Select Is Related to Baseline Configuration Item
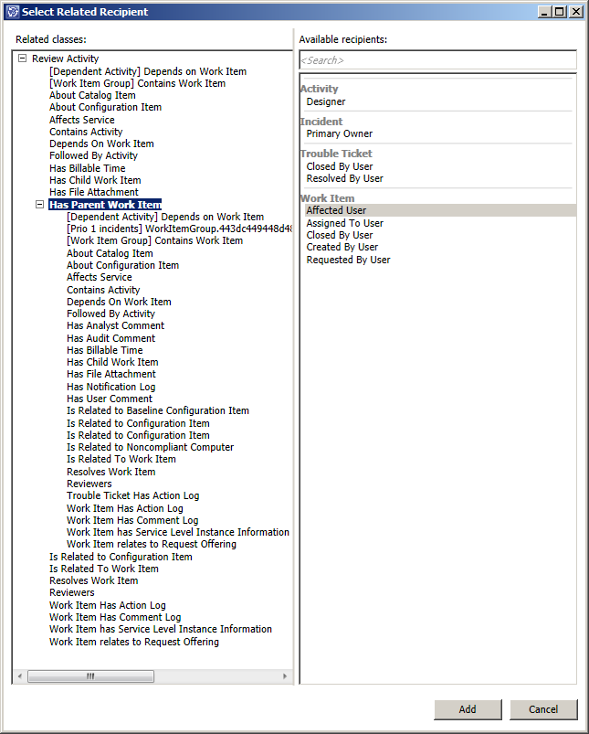This screenshot has height=734, width=589. point(158,410)
